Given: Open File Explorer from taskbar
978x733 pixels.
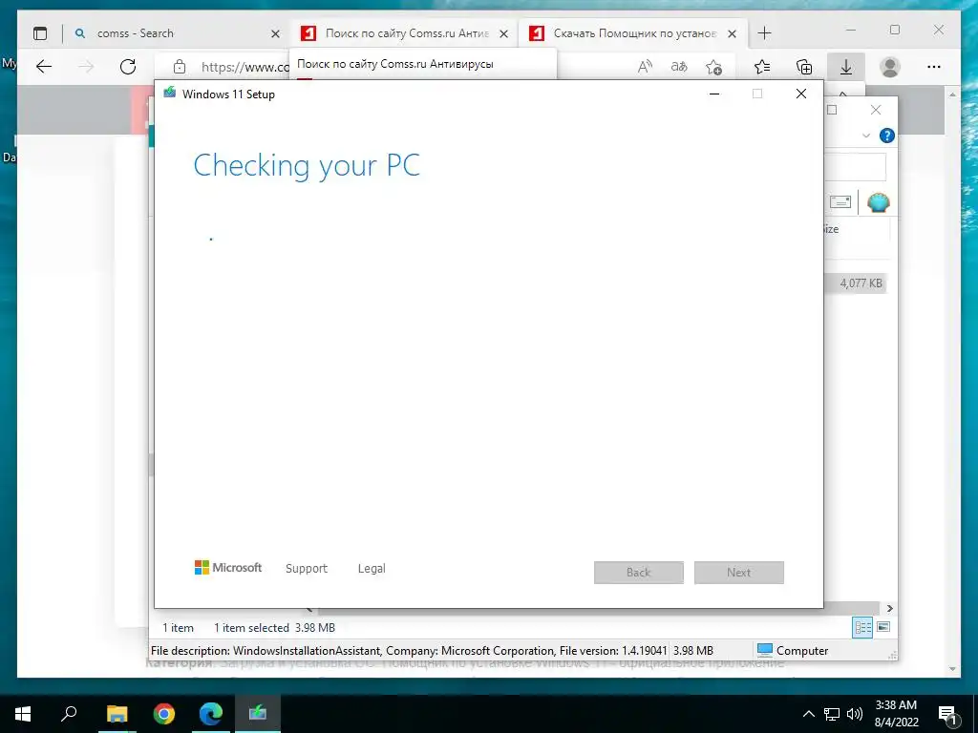Looking at the screenshot, I should 117,714.
